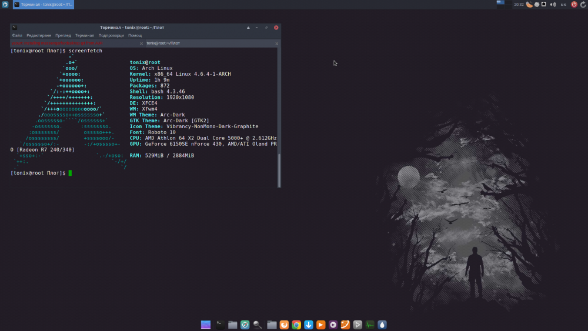Click the 'Shell: bash 4.3.46' line
This screenshot has width=588, height=331.
(x=157, y=92)
